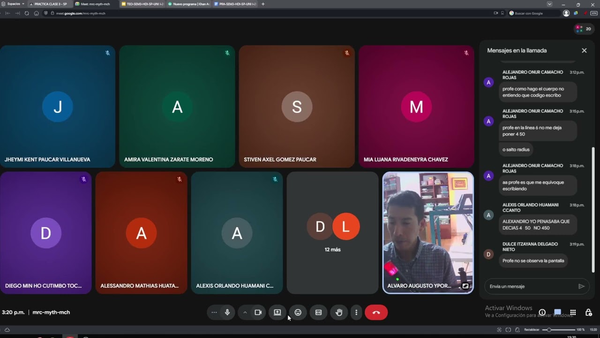Open tab list dropdown arrow in title bar
Viewport: 600px width, 338px height.
(549, 4)
